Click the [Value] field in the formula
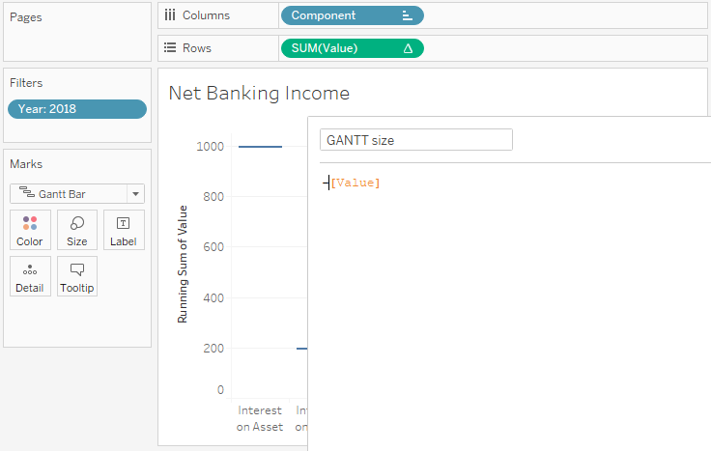Image resolution: width=711 pixels, height=451 pixels. tap(355, 183)
